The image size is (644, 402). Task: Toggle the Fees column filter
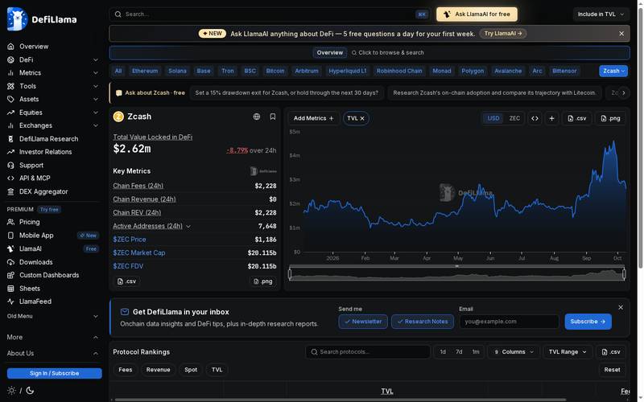pyautogui.click(x=126, y=370)
